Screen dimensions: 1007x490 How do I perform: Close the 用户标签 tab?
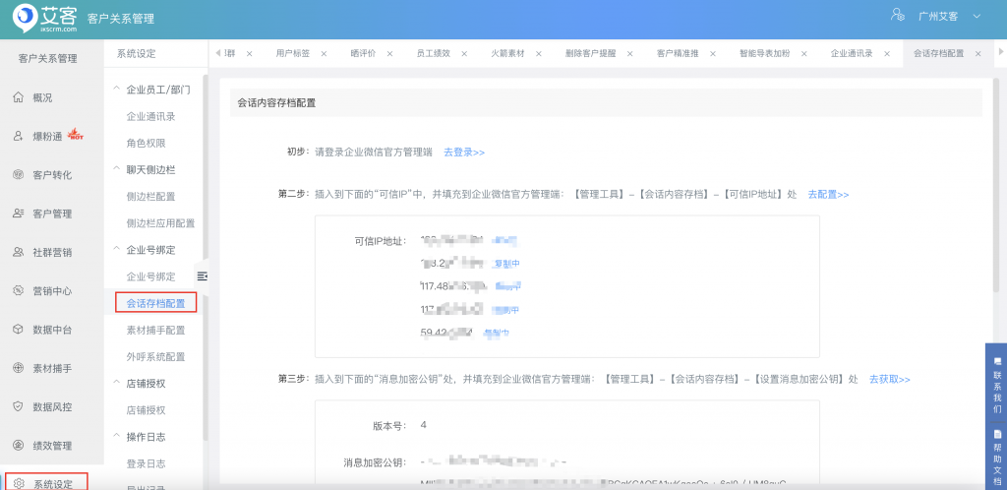click(324, 53)
